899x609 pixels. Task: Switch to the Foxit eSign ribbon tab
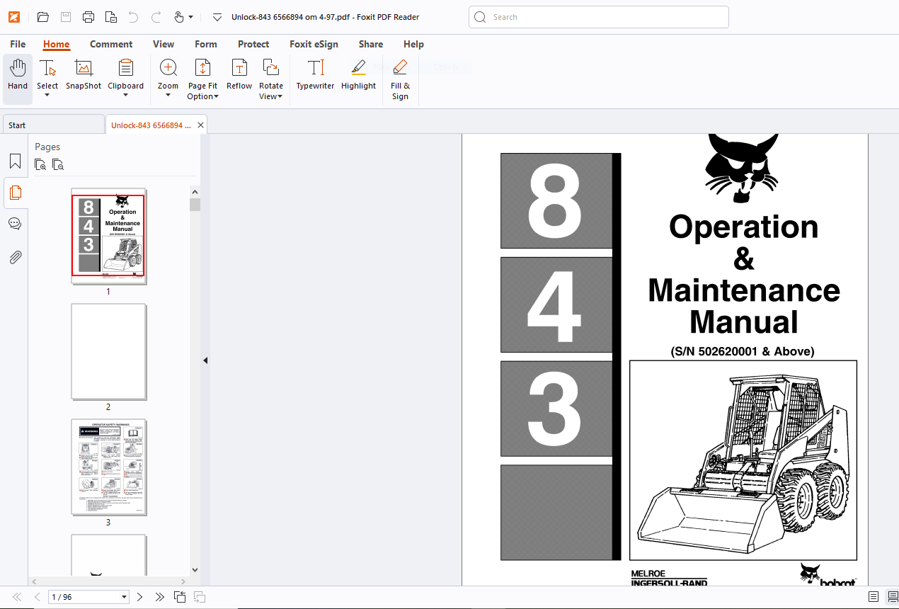(314, 44)
